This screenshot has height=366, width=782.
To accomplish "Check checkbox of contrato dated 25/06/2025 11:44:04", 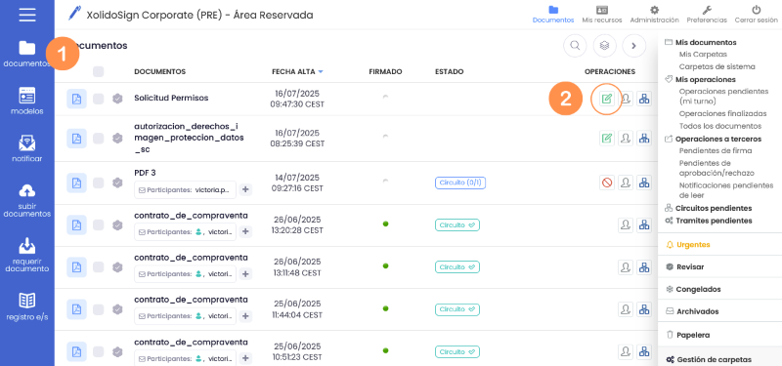I will (x=99, y=309).
